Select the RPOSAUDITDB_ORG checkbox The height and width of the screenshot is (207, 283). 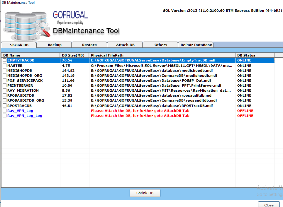point(5,100)
